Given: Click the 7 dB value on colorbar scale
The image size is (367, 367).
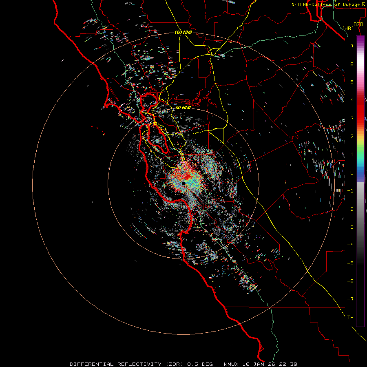Looking at the screenshot, I should pyautogui.click(x=352, y=46).
